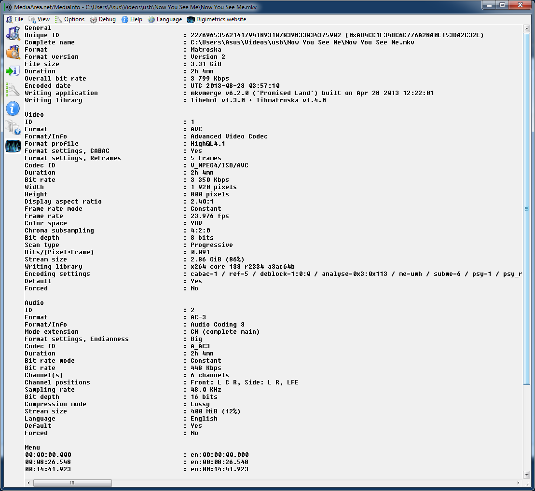This screenshot has width=535, height=491.
Task: Click the 'Front: L C R, Side: L R, LFE' value
Action: pyautogui.click(x=244, y=382)
